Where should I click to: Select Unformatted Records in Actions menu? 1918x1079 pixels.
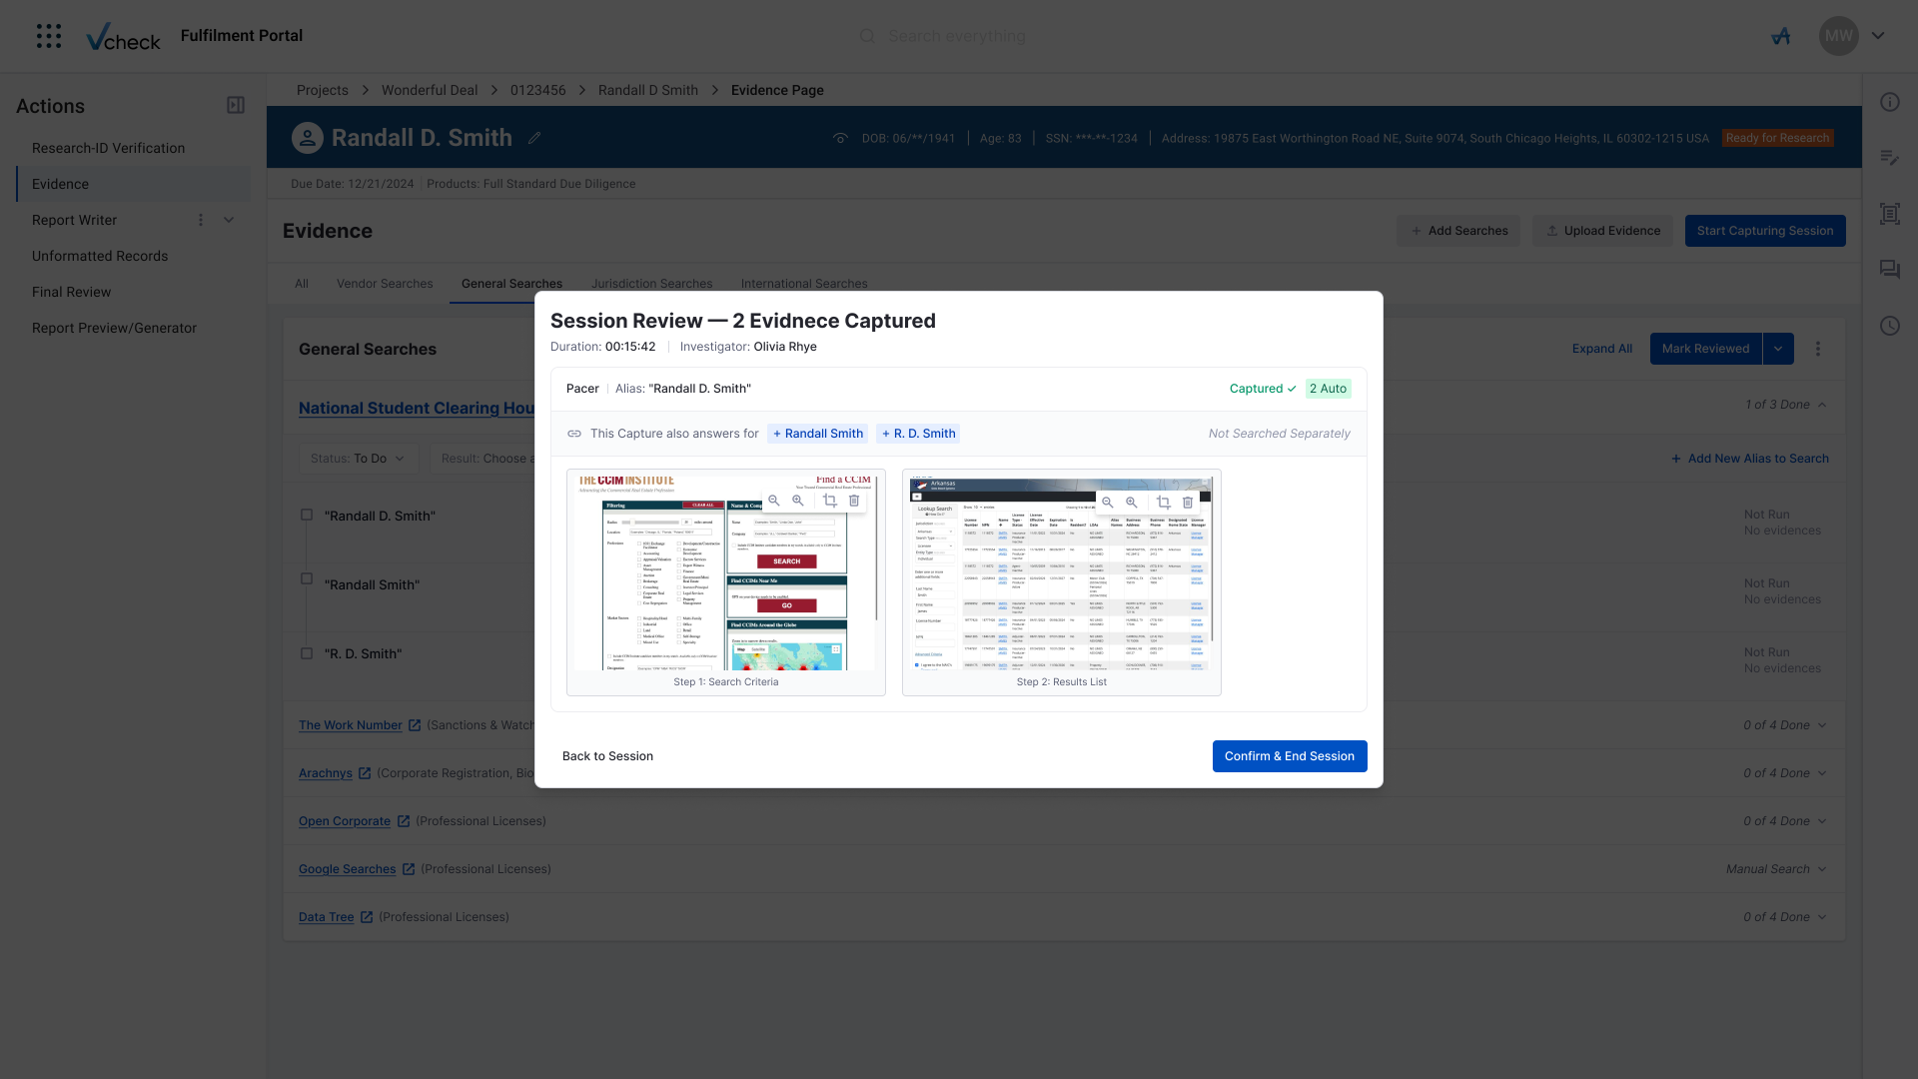(100, 256)
